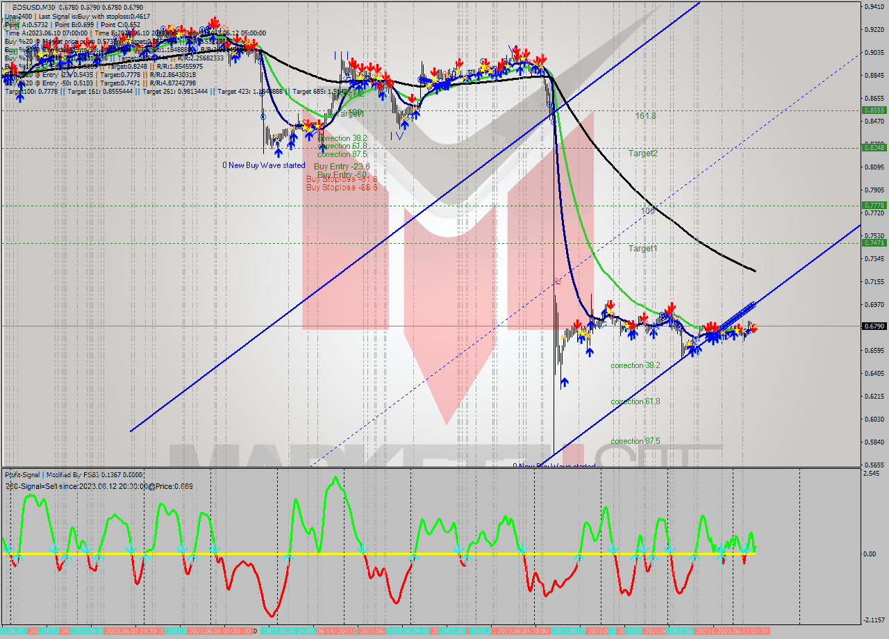Click the 0.9220 price axis label
The height and width of the screenshot is (639, 889).
tap(874, 30)
